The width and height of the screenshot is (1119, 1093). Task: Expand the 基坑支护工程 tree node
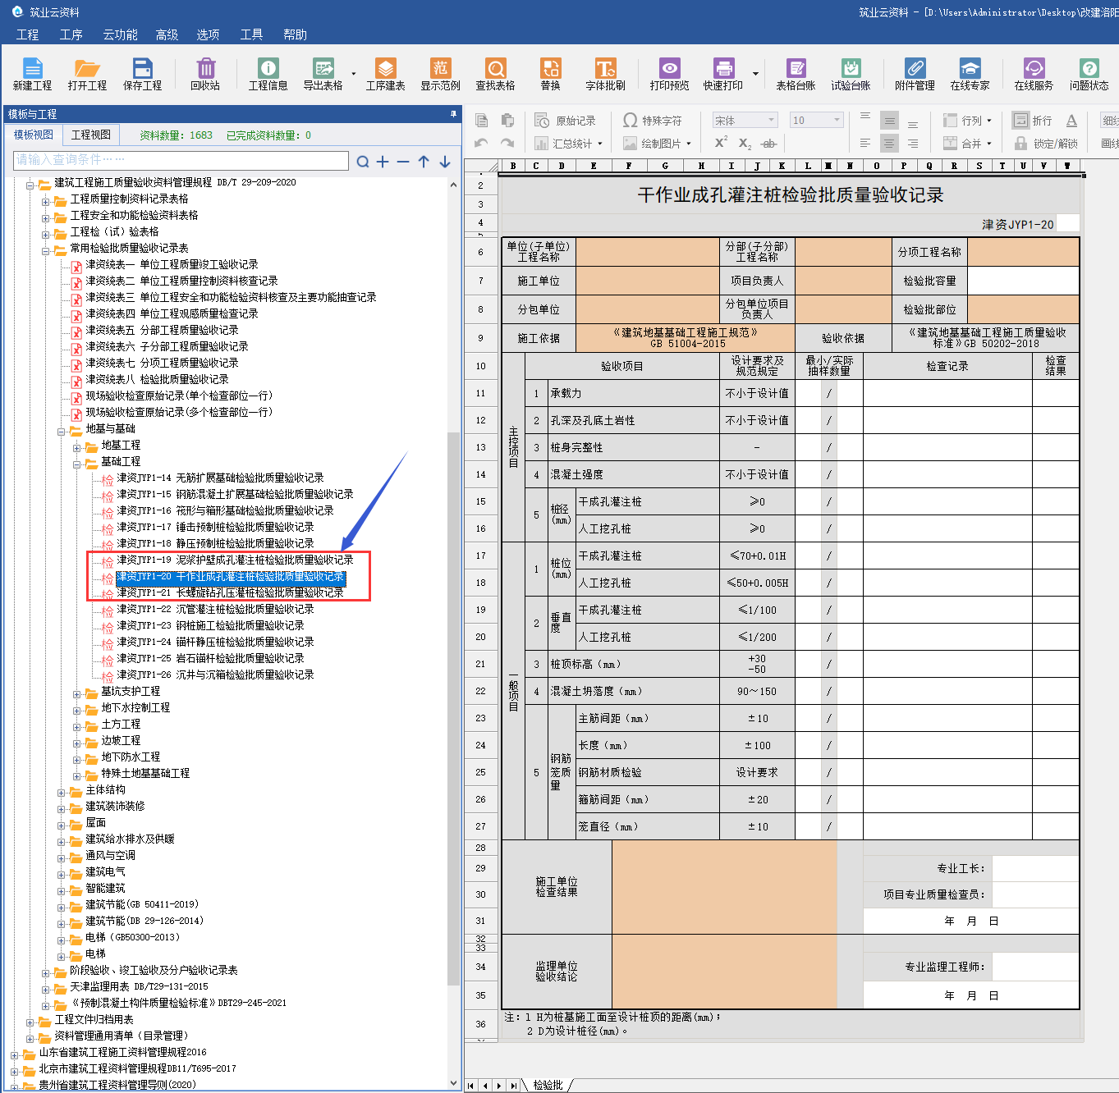[x=77, y=693]
